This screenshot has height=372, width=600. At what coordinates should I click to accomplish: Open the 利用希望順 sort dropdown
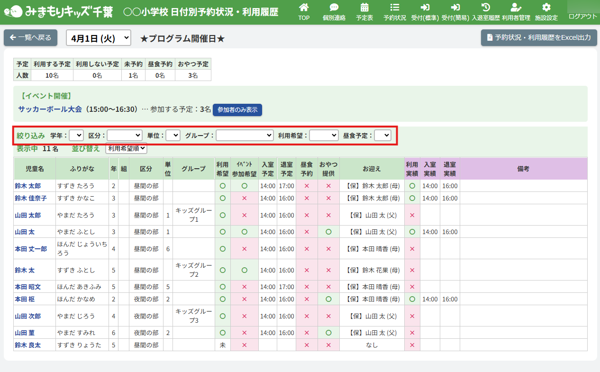point(126,148)
